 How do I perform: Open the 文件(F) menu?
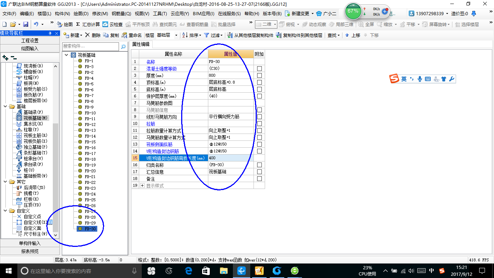[x=9, y=13]
